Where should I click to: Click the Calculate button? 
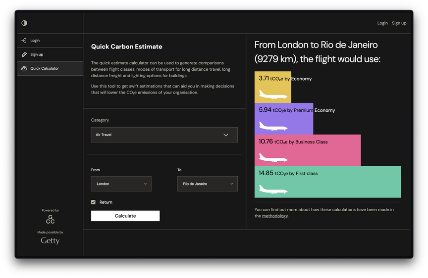[x=125, y=216]
